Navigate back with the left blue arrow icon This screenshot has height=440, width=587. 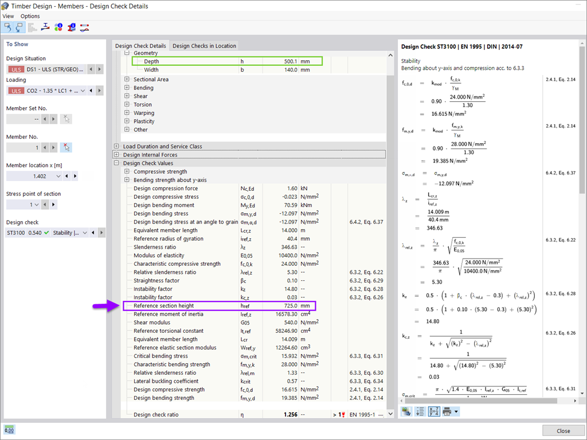(9, 27)
